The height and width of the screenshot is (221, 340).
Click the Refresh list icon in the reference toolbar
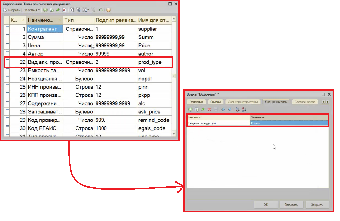(101, 10)
